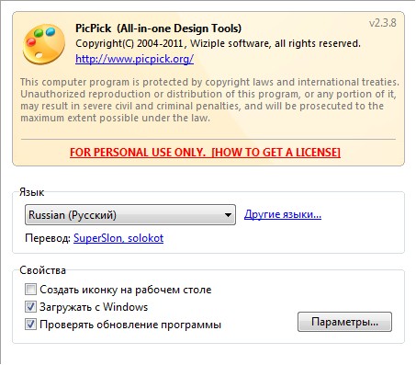Open the Другие языки... link
The image size is (416, 365).
pos(283,214)
